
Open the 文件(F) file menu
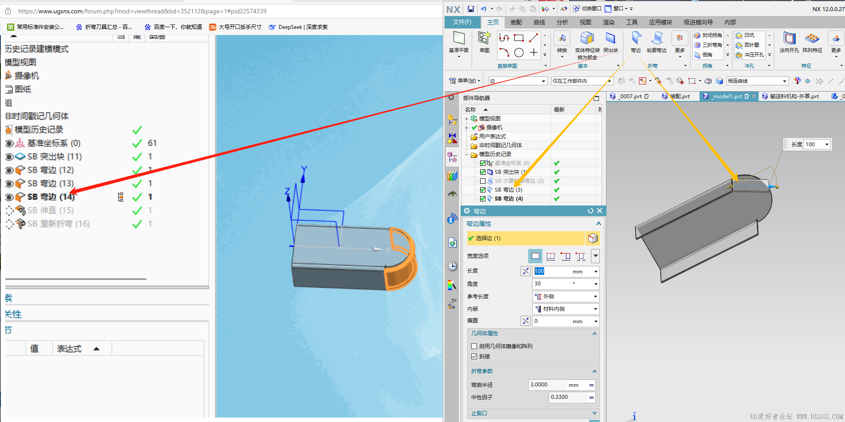462,22
